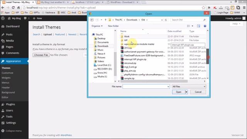Switch to the Install Themes browser tab
The height and width of the screenshot is (139, 247).
click(18, 2)
